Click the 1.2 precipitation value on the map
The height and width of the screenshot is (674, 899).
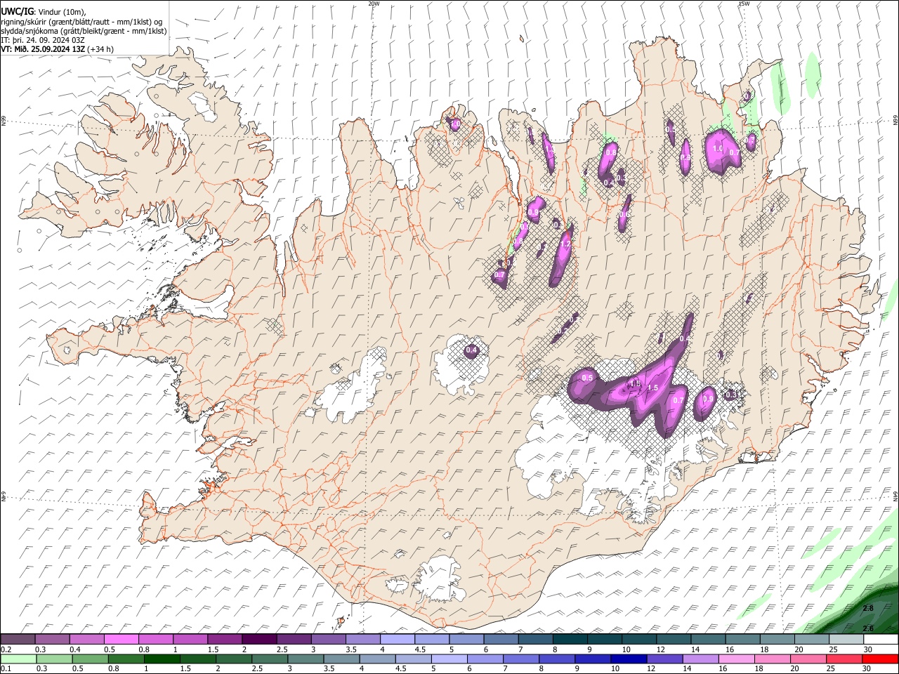[x=565, y=244]
